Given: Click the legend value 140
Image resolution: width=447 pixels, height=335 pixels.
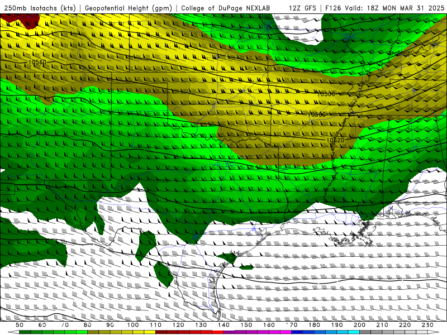Looking at the screenshot, I should (223, 325).
